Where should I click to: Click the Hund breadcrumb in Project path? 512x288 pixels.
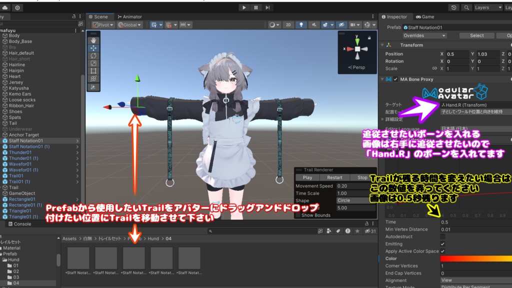153,238
